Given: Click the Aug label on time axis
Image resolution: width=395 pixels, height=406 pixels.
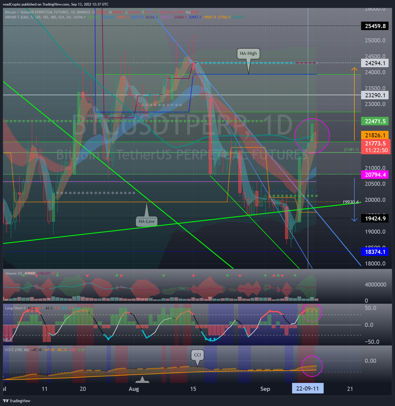Looking at the screenshot, I should tap(134, 389).
